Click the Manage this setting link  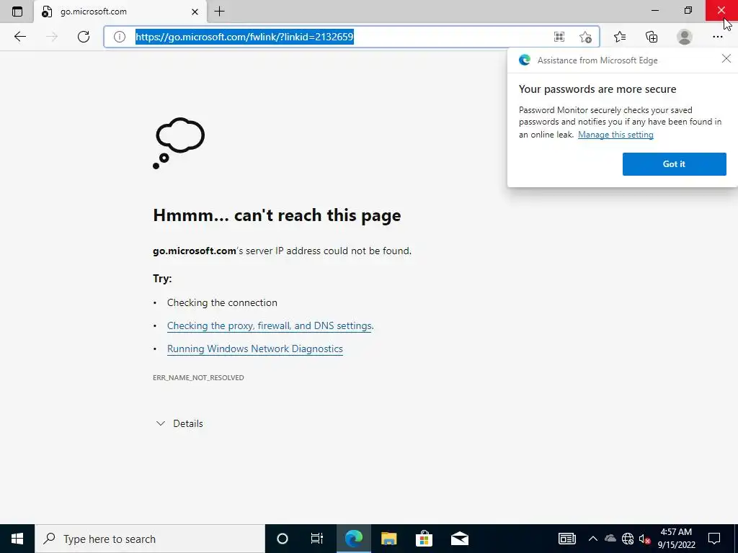pos(615,135)
